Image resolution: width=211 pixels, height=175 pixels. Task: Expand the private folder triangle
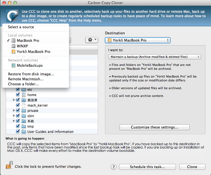click(x=14, y=110)
